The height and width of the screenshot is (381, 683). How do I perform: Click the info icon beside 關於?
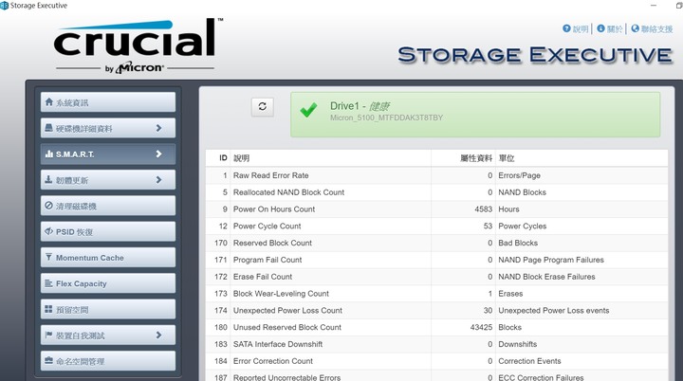(600, 28)
